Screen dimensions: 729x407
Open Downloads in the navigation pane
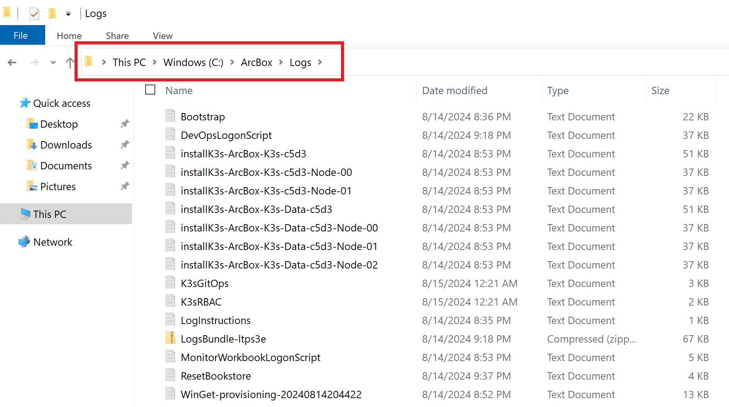click(x=59, y=145)
